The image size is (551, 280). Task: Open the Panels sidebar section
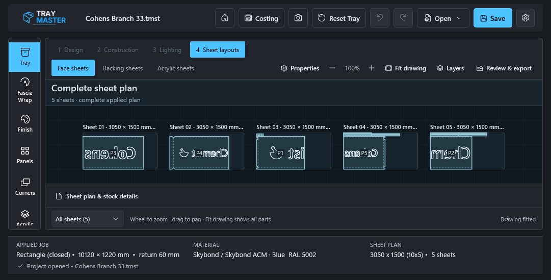24,155
